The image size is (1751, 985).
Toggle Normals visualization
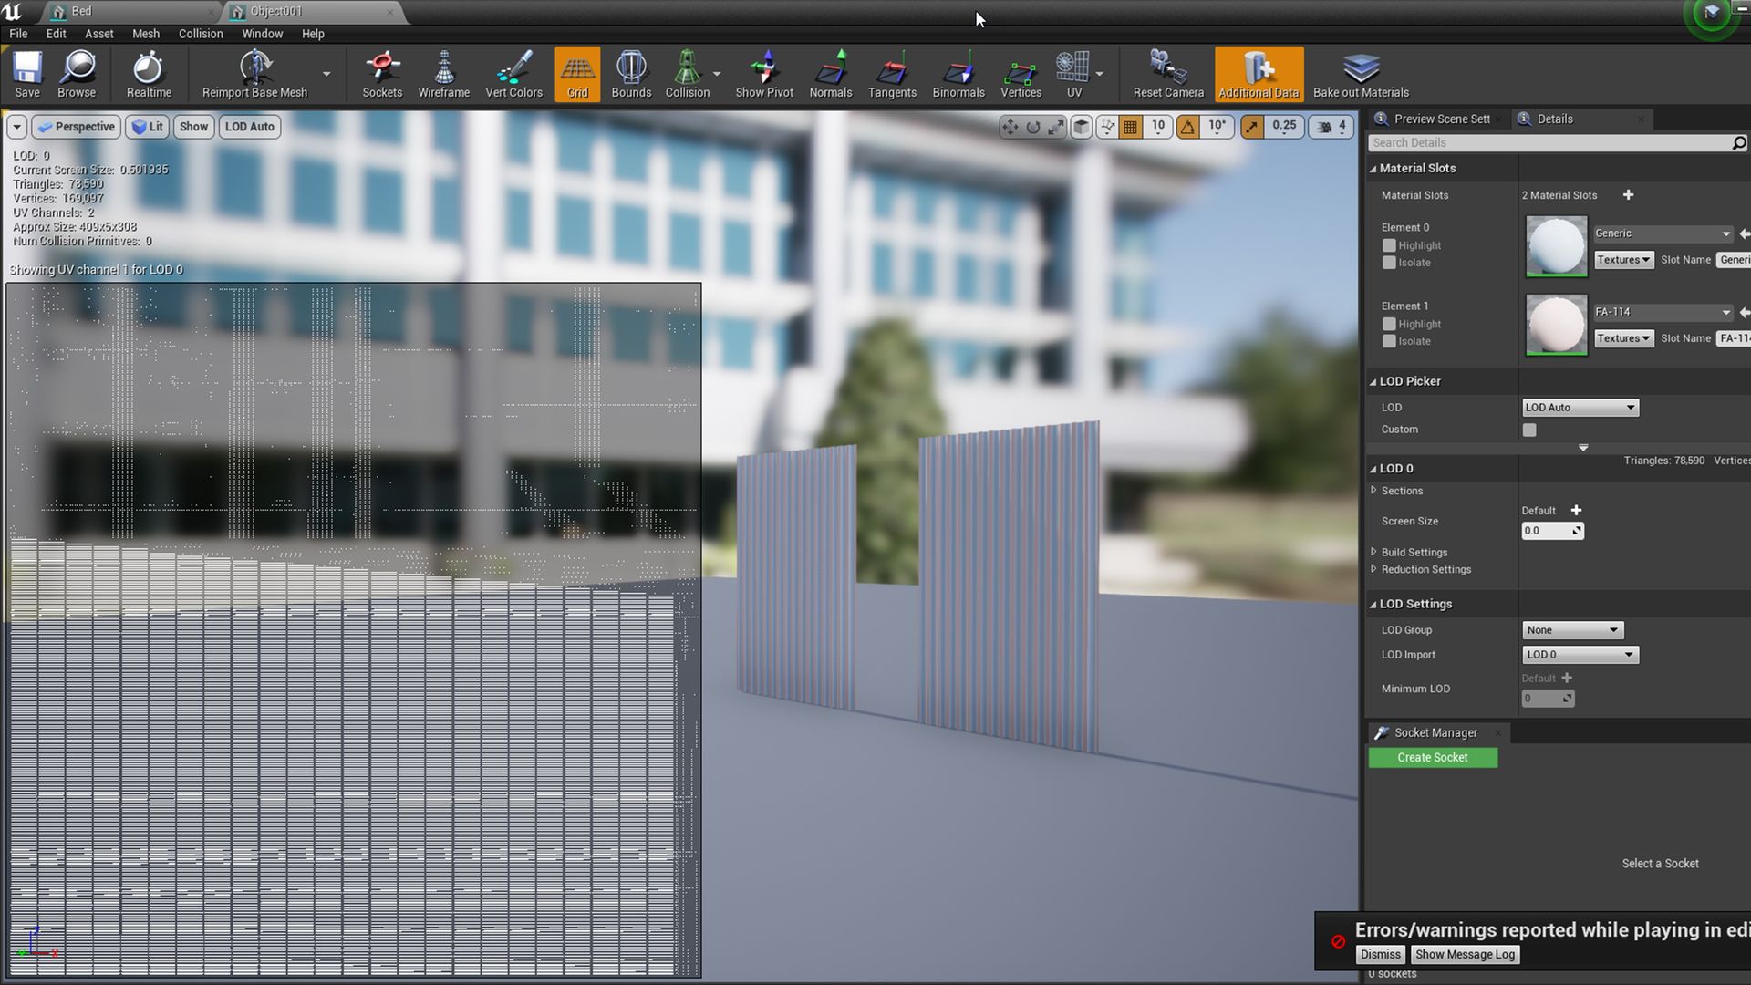pyautogui.click(x=830, y=74)
